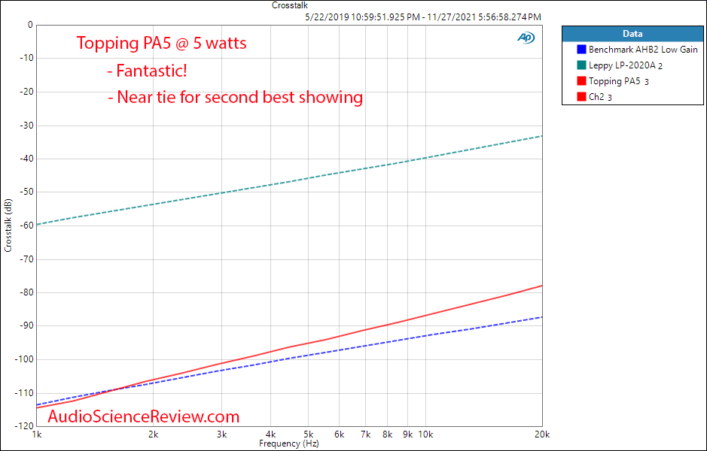Click the AudioScienceReview.com text
This screenshot has width=707, height=451.
144,416
